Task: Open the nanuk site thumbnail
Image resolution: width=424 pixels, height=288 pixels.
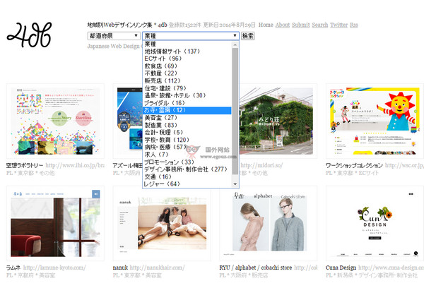Action: [162, 223]
